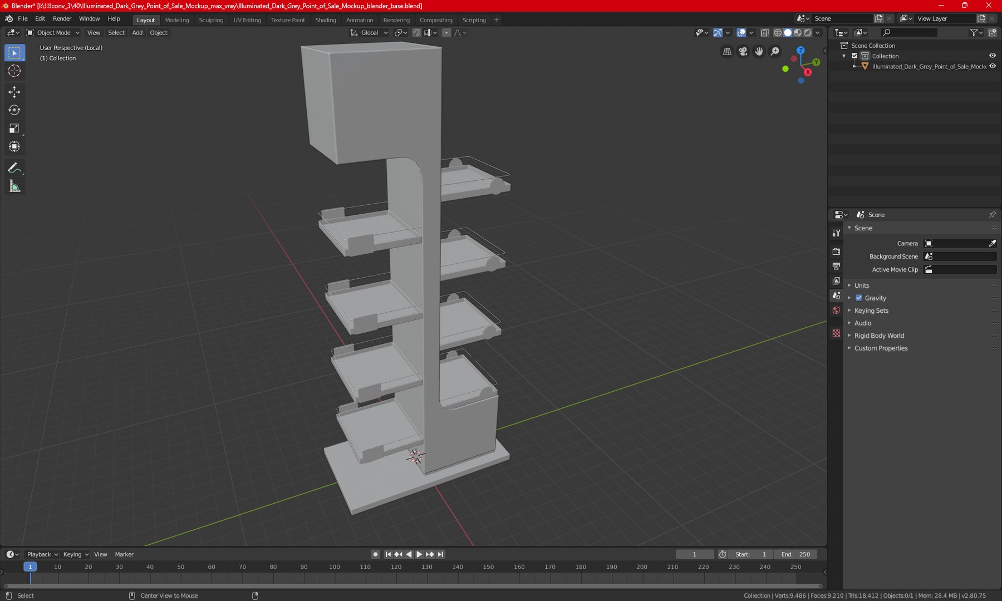Switch to the Shading workspace tab
Screen dimensions: 1002x601
(326, 20)
